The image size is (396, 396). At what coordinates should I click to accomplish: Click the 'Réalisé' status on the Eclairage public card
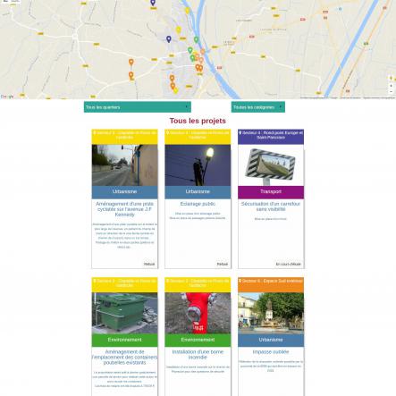tap(223, 264)
